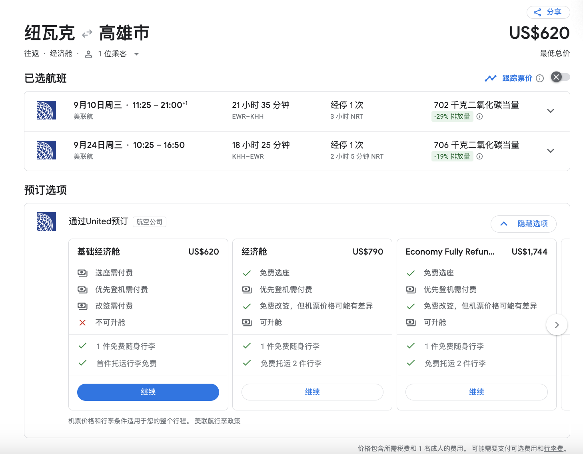Click the share icon at top right
Screen dimensions: 583x454
pyautogui.click(x=537, y=12)
